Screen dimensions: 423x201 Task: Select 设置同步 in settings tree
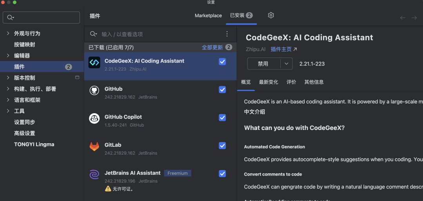(x=25, y=122)
